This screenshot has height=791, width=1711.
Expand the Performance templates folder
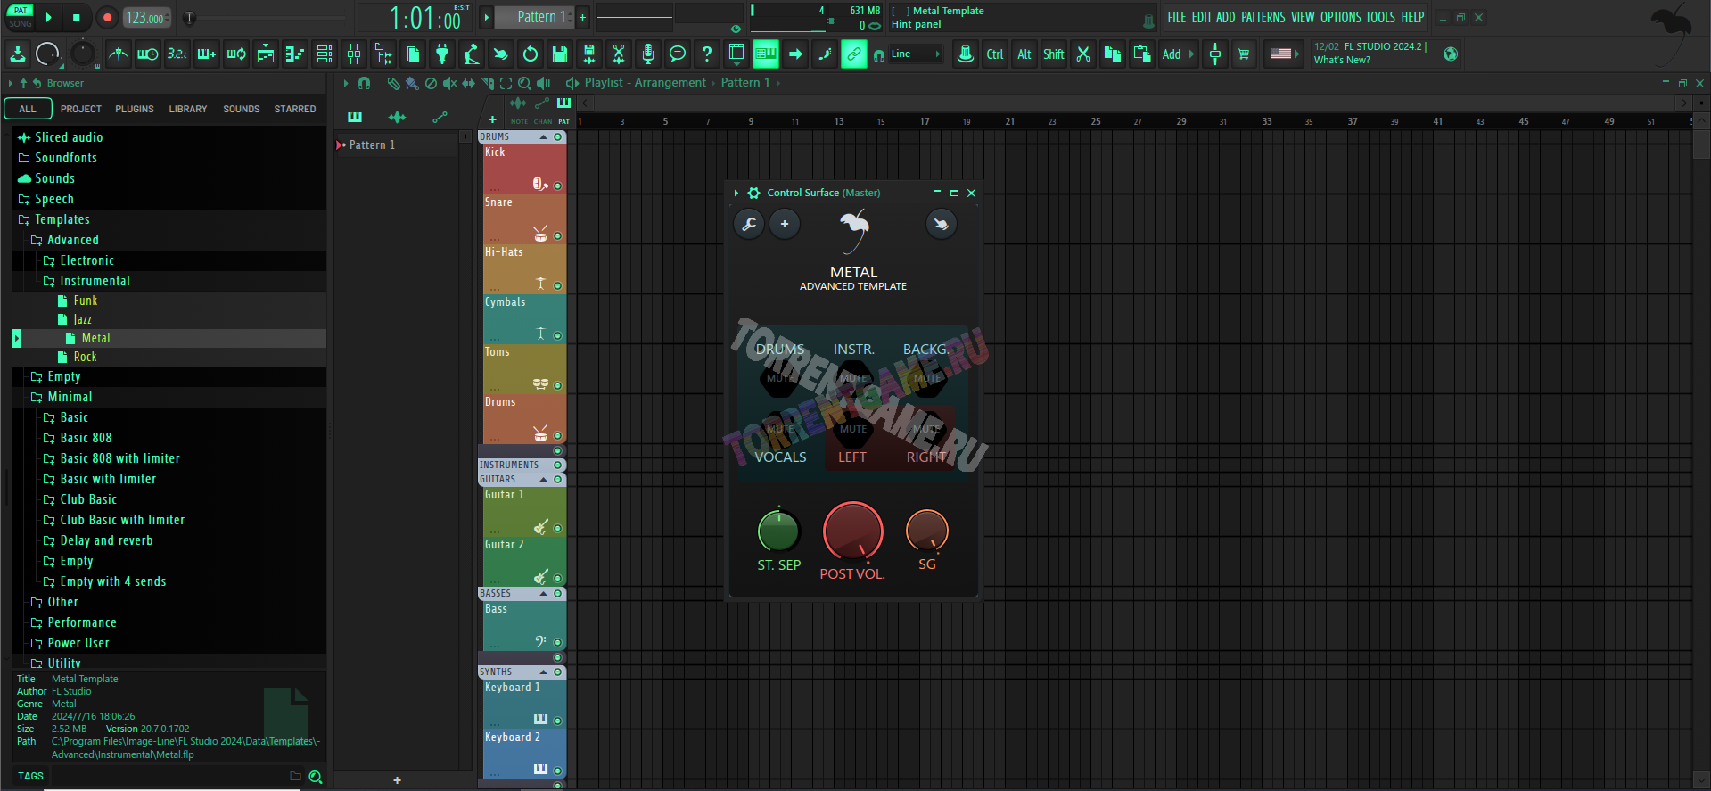[x=81, y=622]
